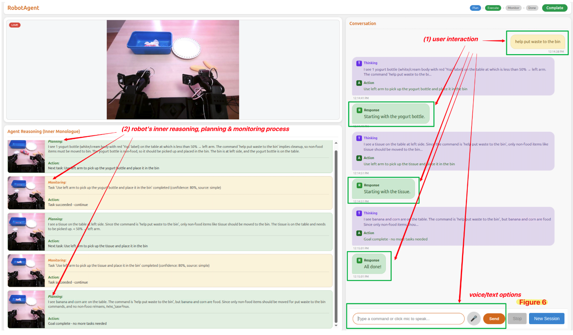The width and height of the screenshot is (573, 335).
Task: Start a New Session
Action: click(x=547, y=319)
